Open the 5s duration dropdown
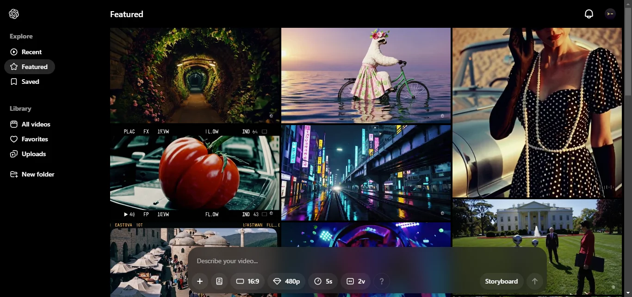Viewport: 632px width, 297px height. click(323, 281)
